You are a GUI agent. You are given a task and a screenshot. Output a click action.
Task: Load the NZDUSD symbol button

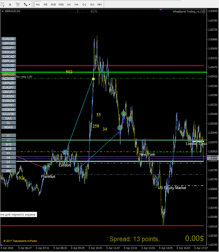coord(8,79)
